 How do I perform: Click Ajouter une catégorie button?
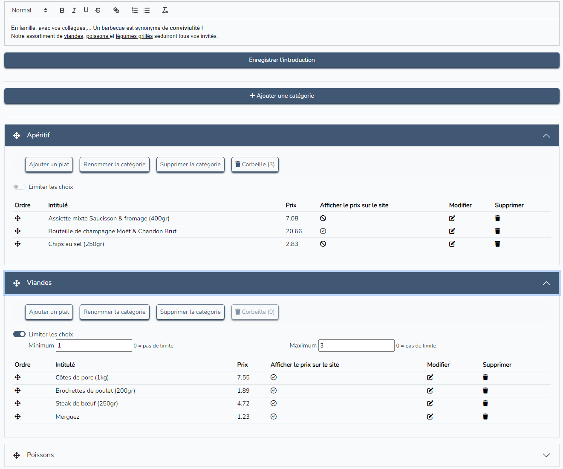pos(282,96)
